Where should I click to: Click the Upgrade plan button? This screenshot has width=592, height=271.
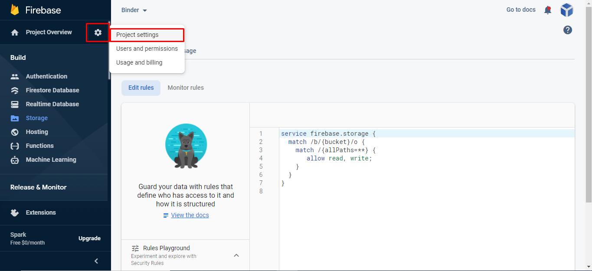click(89, 238)
